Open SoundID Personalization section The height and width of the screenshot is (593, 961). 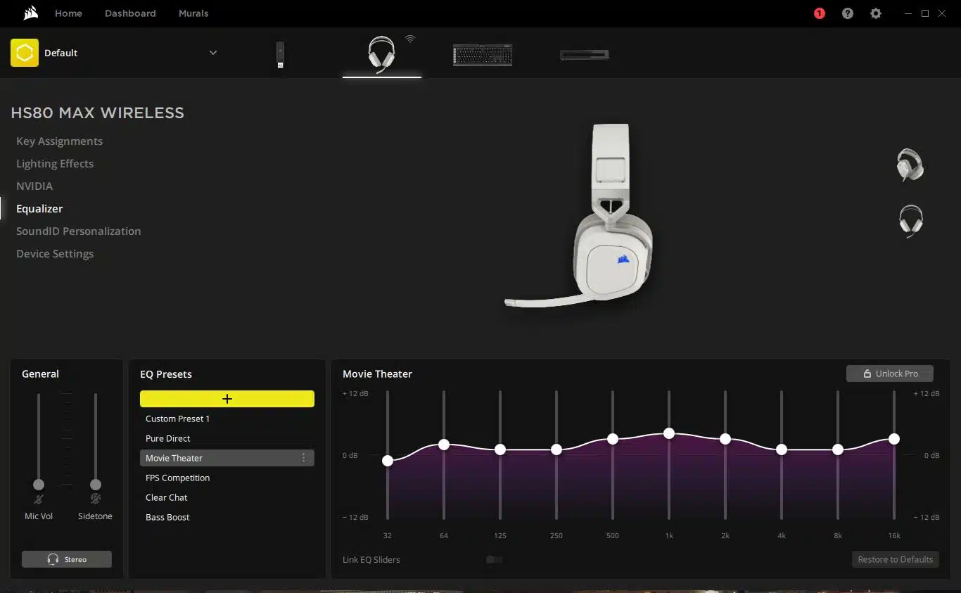click(x=78, y=231)
